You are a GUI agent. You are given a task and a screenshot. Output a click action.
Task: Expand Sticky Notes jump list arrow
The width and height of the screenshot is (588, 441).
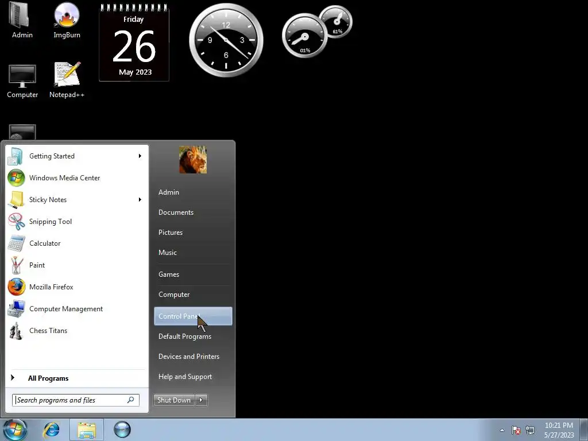(x=140, y=199)
